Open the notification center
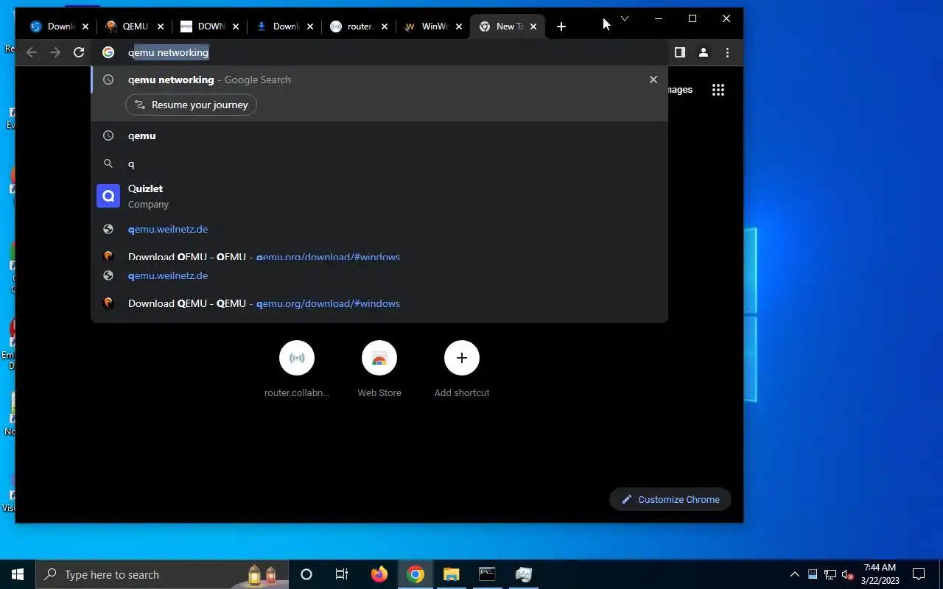Viewport: 943px width, 589px height. (x=919, y=574)
